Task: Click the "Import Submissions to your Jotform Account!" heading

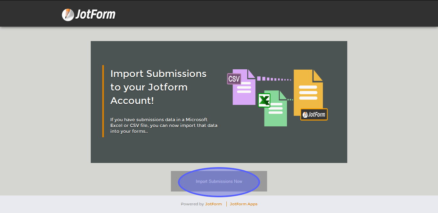Action: tap(158, 87)
